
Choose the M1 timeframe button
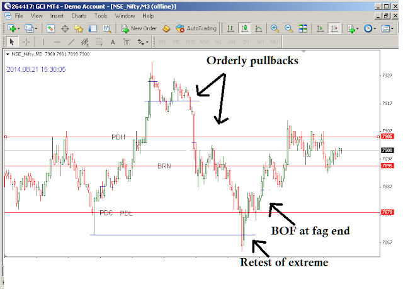[x=162, y=42]
